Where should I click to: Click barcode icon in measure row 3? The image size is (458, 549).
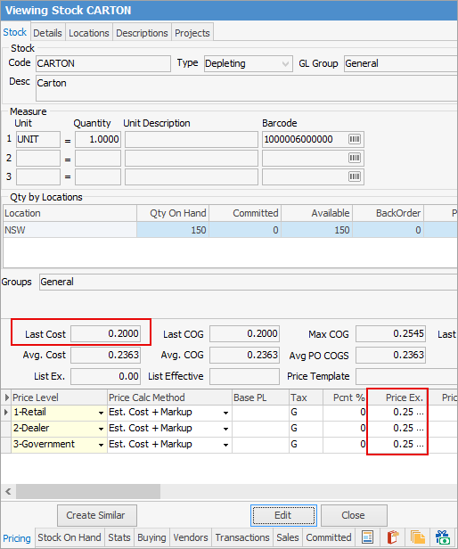[x=355, y=176]
